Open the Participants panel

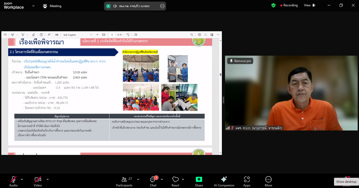124,181
